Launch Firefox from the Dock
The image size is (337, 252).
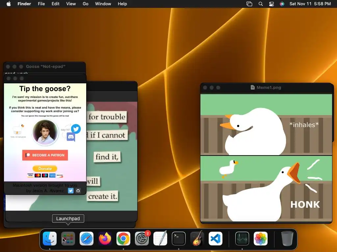click(x=105, y=239)
